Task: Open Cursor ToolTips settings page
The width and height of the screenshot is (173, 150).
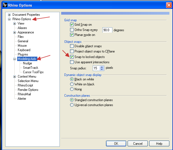Action: coord(33,72)
